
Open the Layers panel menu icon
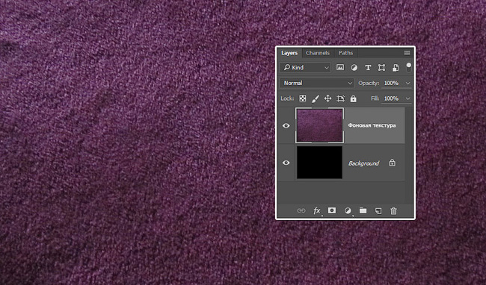click(x=407, y=53)
